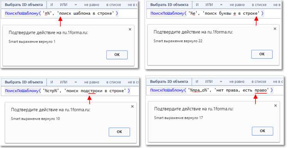Click the '=' operator above the '%пра_о%' expression
This screenshot has height=148, width=289.
tap(221, 82)
